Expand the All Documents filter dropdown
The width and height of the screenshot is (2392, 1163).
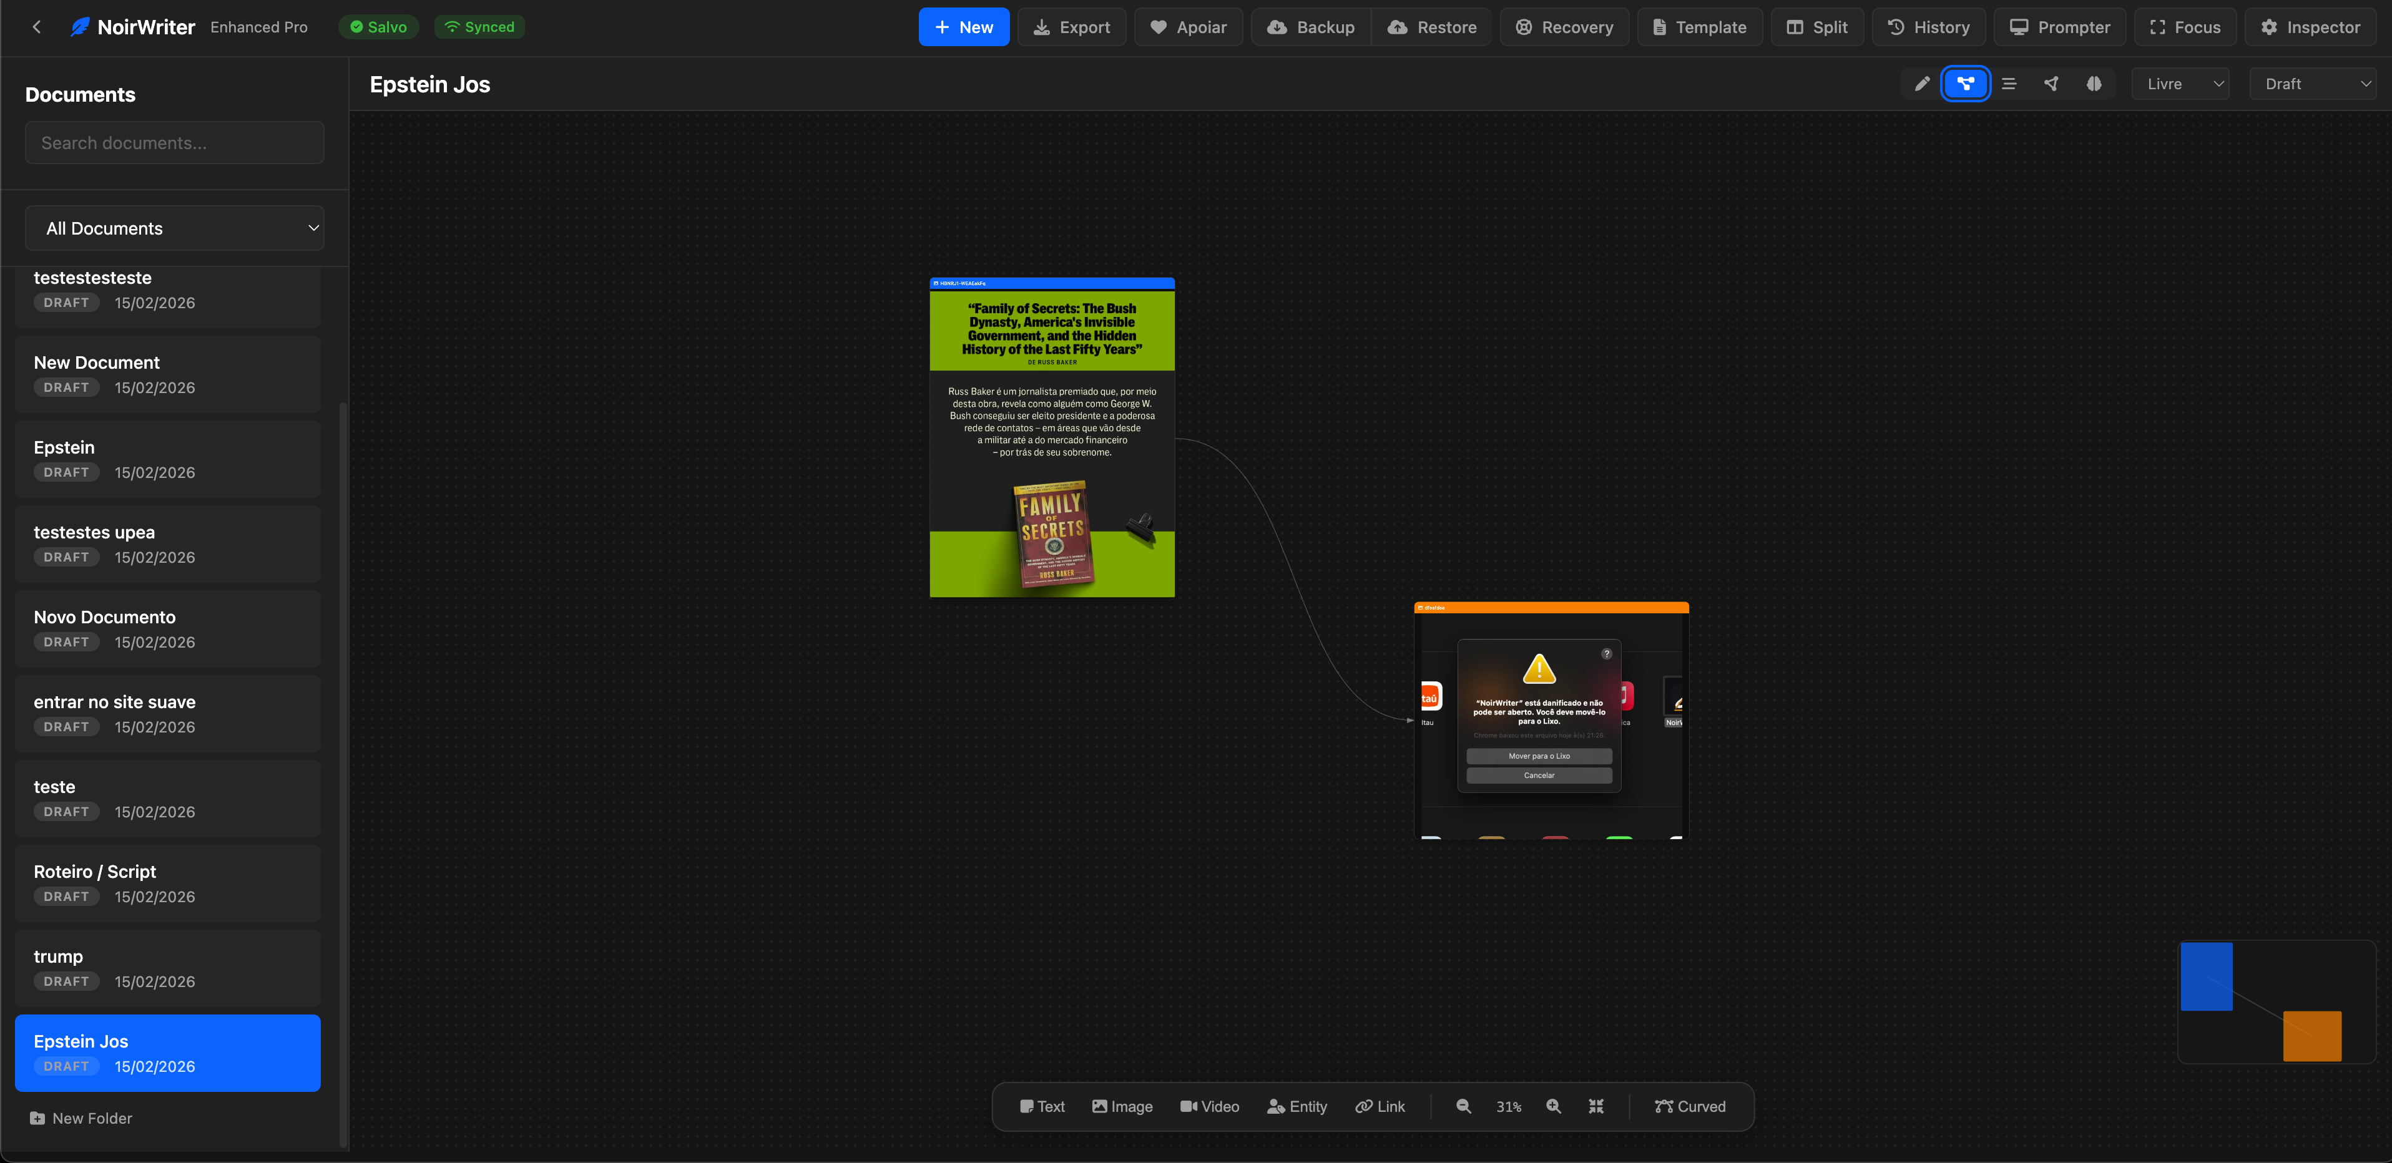pos(175,228)
